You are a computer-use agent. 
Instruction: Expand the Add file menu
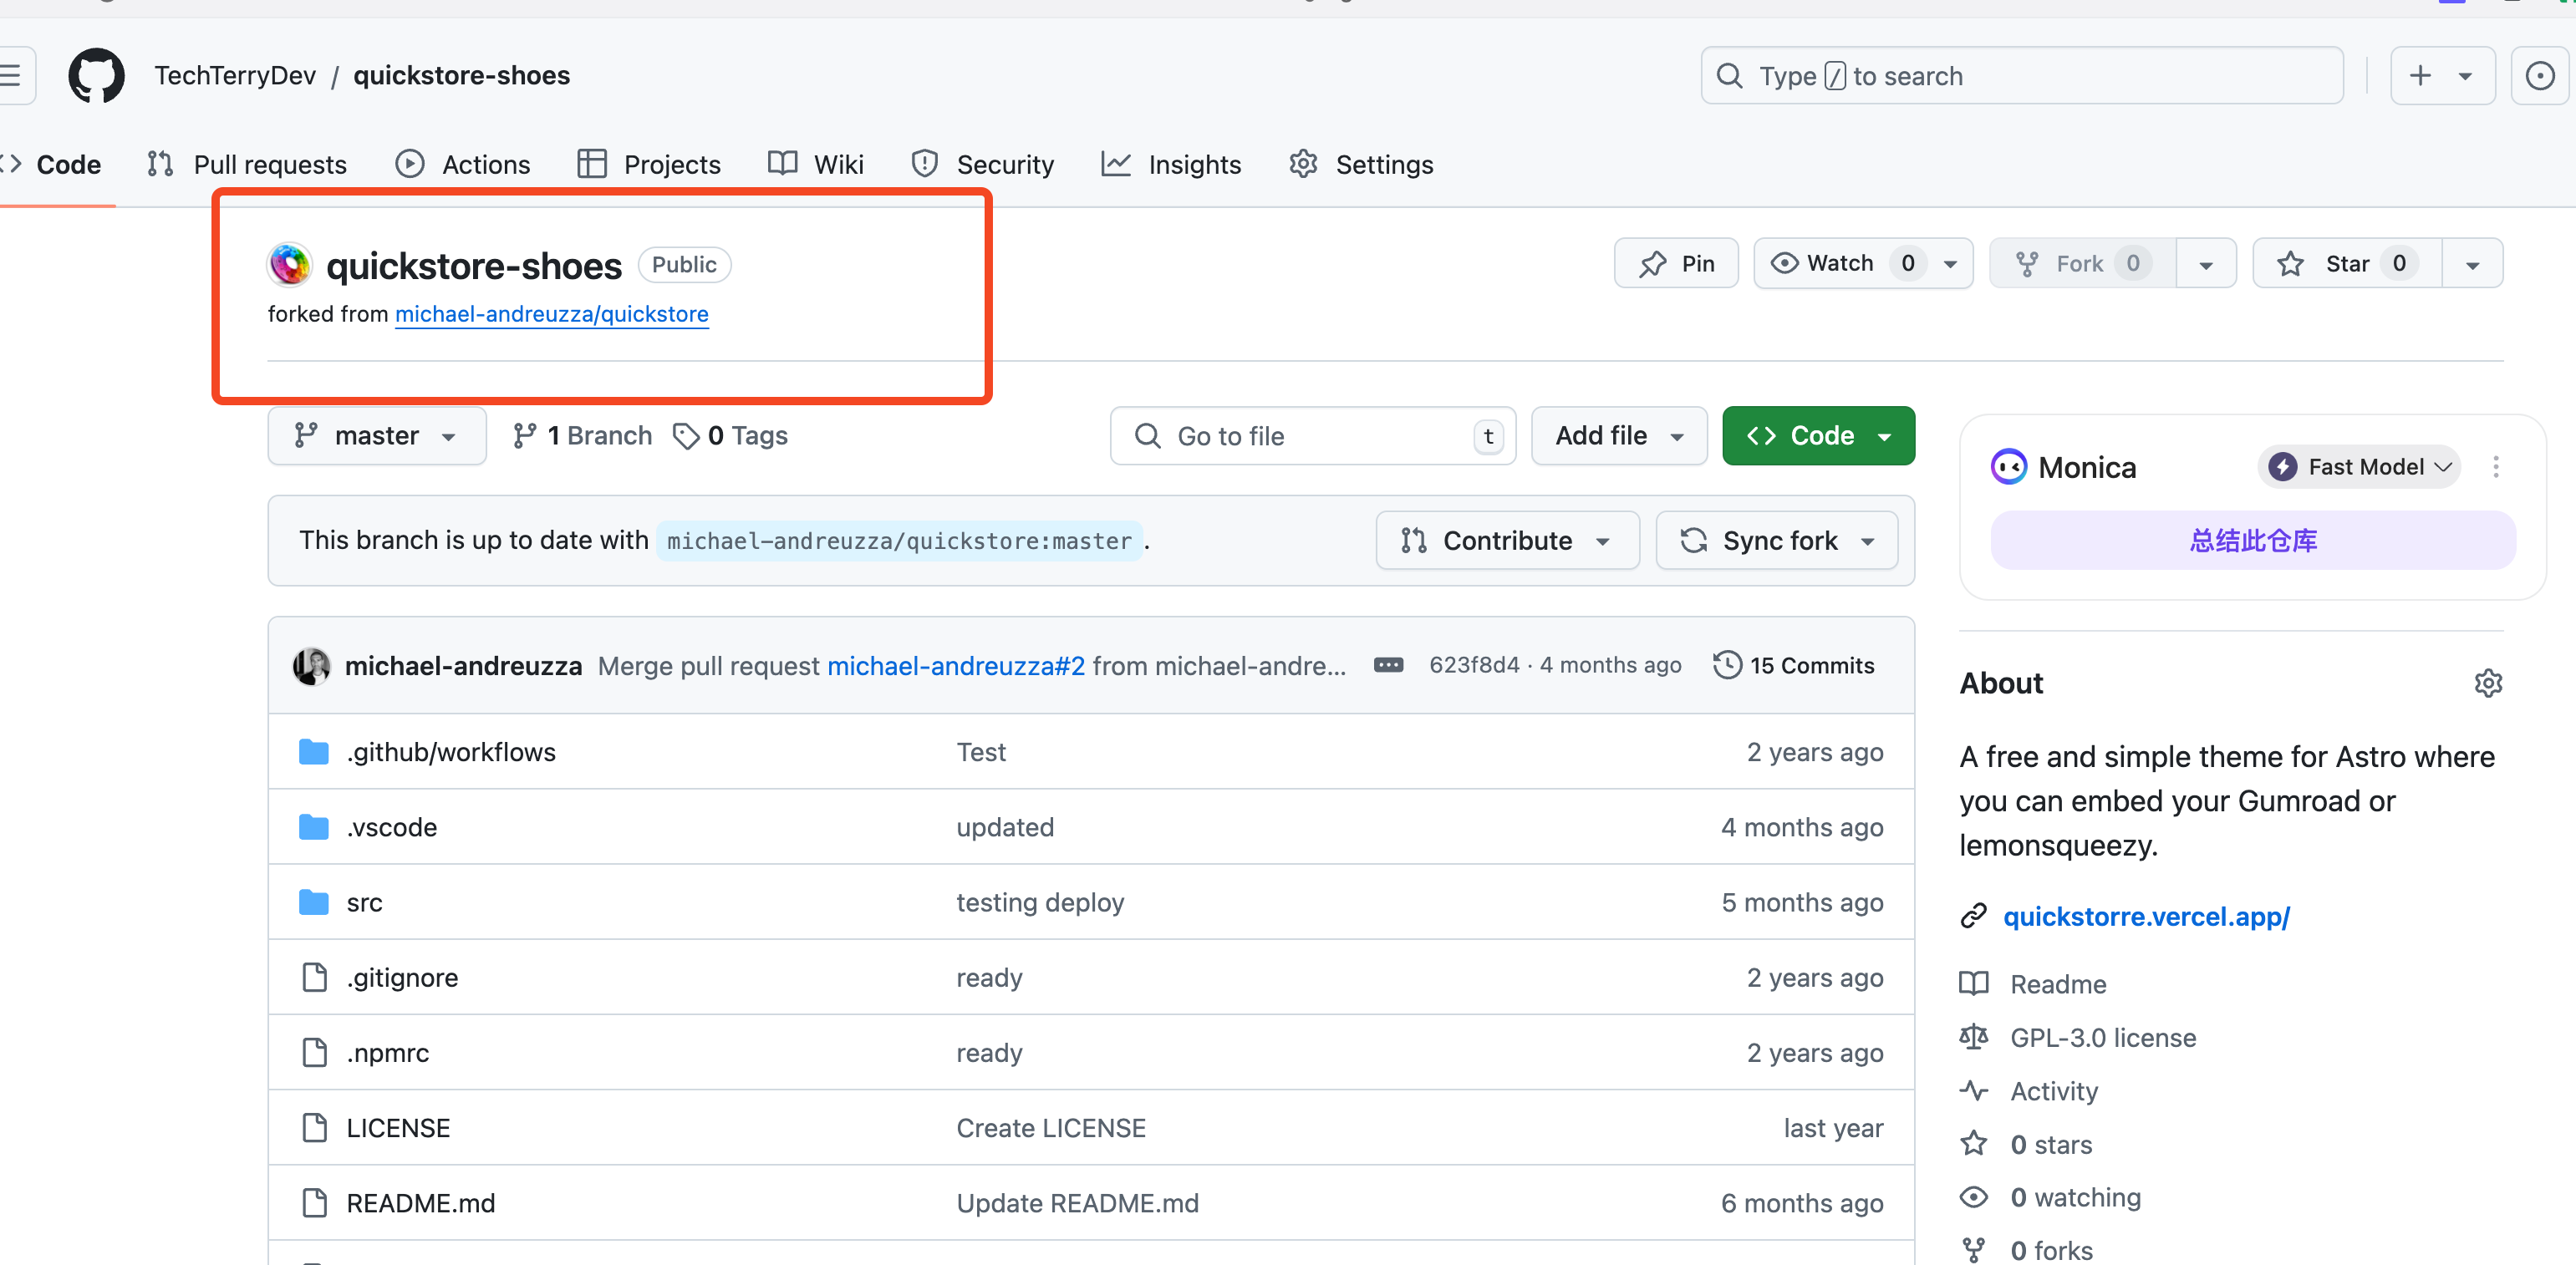click(x=1619, y=436)
